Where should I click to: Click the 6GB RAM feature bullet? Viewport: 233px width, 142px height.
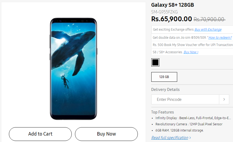180,130
